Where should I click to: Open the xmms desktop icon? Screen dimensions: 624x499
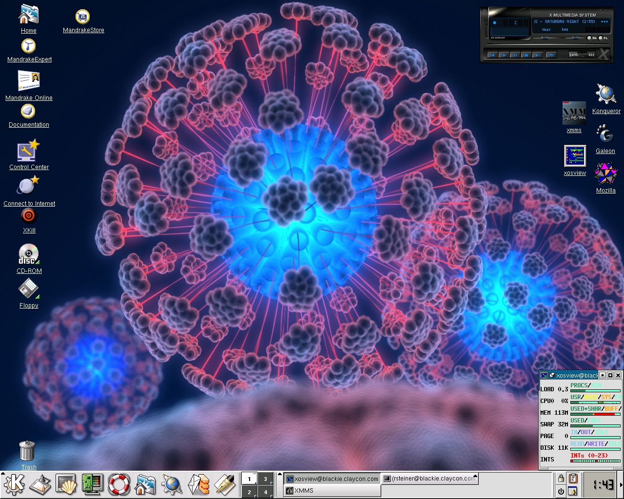pyautogui.click(x=574, y=117)
